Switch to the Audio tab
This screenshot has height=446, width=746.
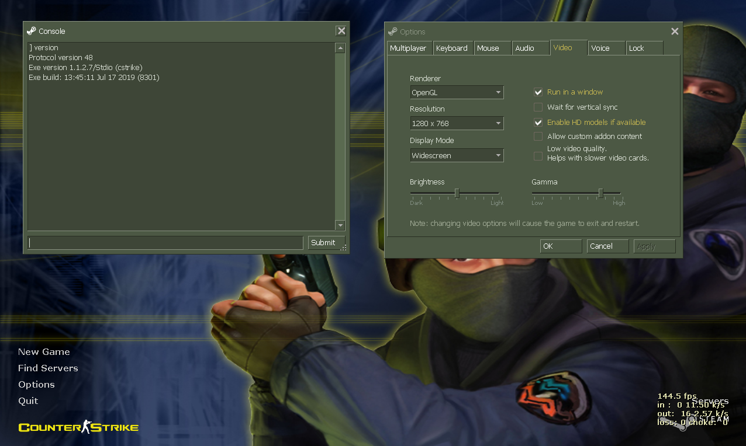[x=530, y=48]
